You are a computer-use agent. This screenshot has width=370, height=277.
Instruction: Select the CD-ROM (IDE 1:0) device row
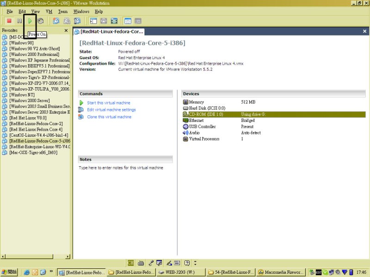point(274,114)
